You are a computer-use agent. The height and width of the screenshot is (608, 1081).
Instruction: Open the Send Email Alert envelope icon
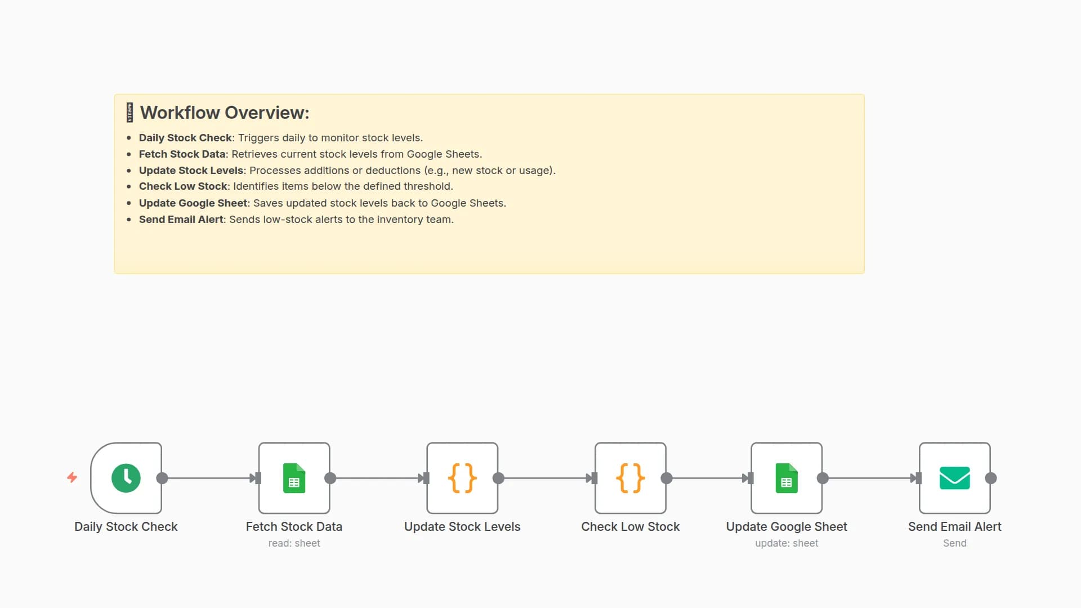coord(954,478)
